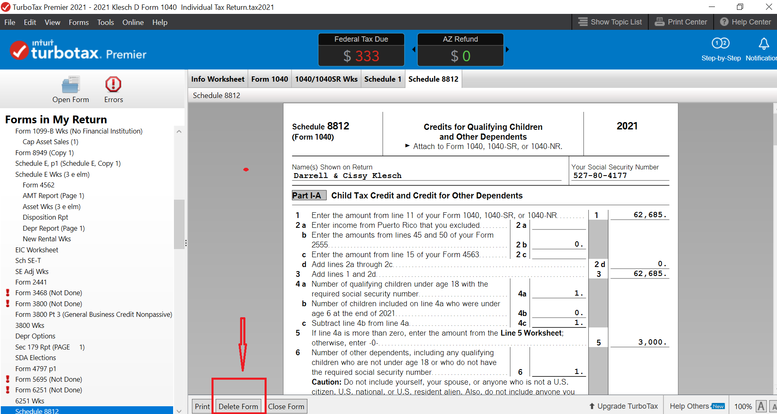Image resolution: width=777 pixels, height=414 pixels.
Task: Click line 4a qualifying children field
Action: (559, 294)
